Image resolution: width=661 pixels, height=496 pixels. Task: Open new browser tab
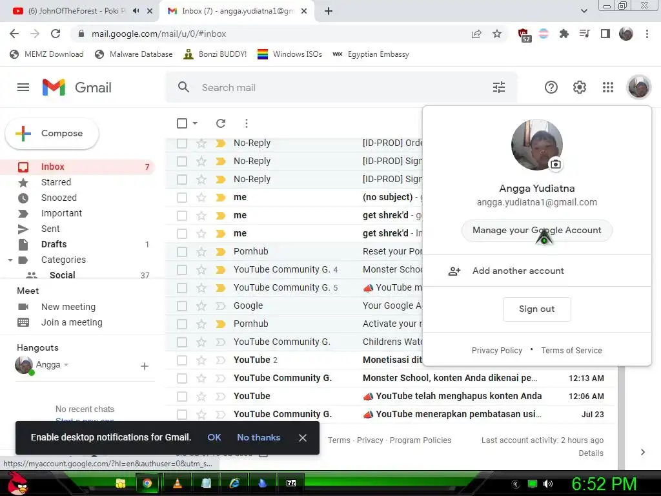point(329,11)
